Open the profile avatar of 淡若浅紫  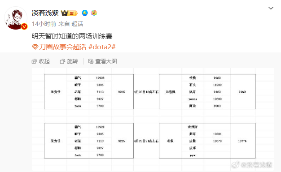coord(16,18)
